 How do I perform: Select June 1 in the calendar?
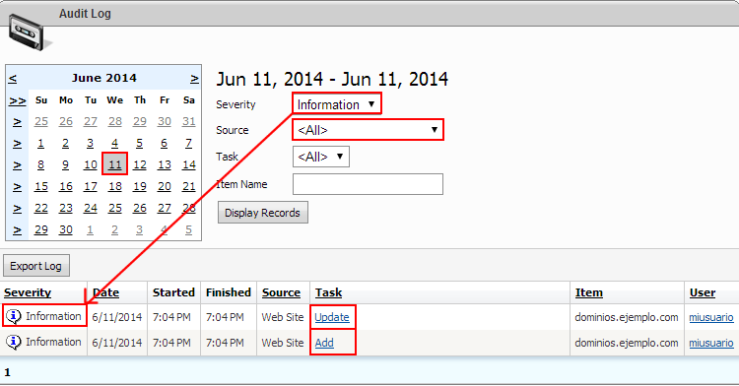pyautogui.click(x=41, y=143)
